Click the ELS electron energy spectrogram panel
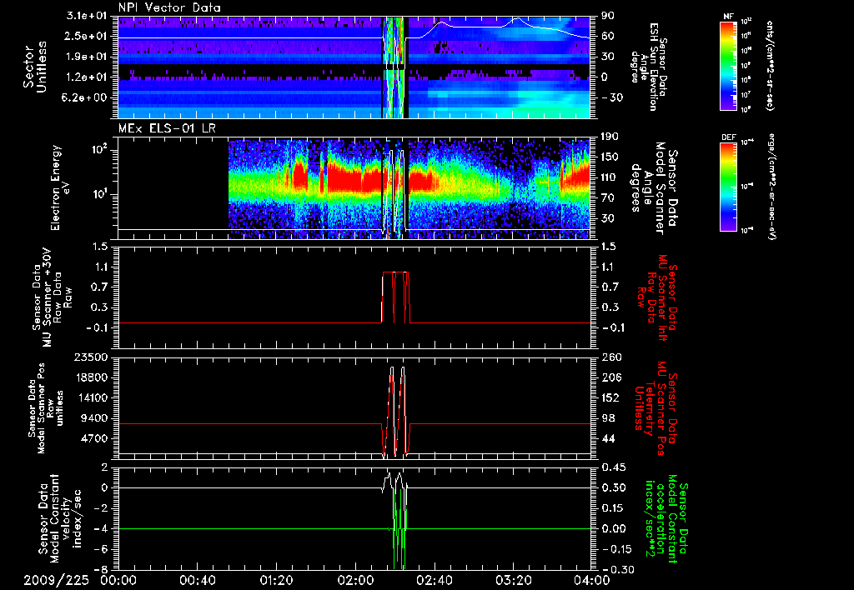The width and height of the screenshot is (854, 590). click(354, 187)
